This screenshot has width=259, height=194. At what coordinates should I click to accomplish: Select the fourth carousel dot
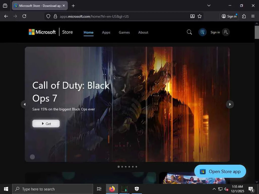(x=129, y=167)
